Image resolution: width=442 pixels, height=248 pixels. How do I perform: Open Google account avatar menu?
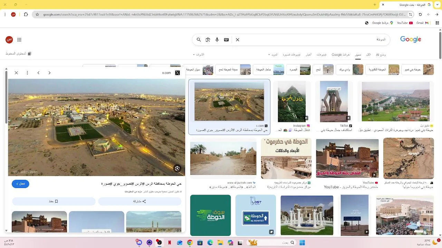[x=9, y=40]
